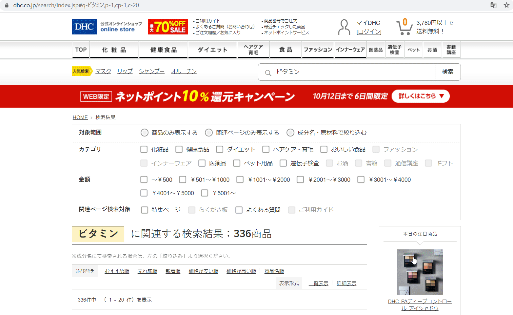Viewport: 513px width, 315px height.
Task: Click popular search link マスク
Action: coord(103,71)
